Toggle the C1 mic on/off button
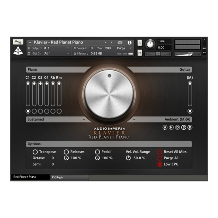The image size is (218, 218). (28, 111)
